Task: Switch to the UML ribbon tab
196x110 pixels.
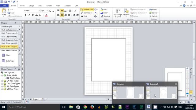Action: coord(77,6)
